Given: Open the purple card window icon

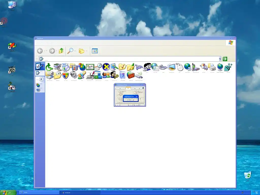Looking at the screenshot, I should pos(123,75).
